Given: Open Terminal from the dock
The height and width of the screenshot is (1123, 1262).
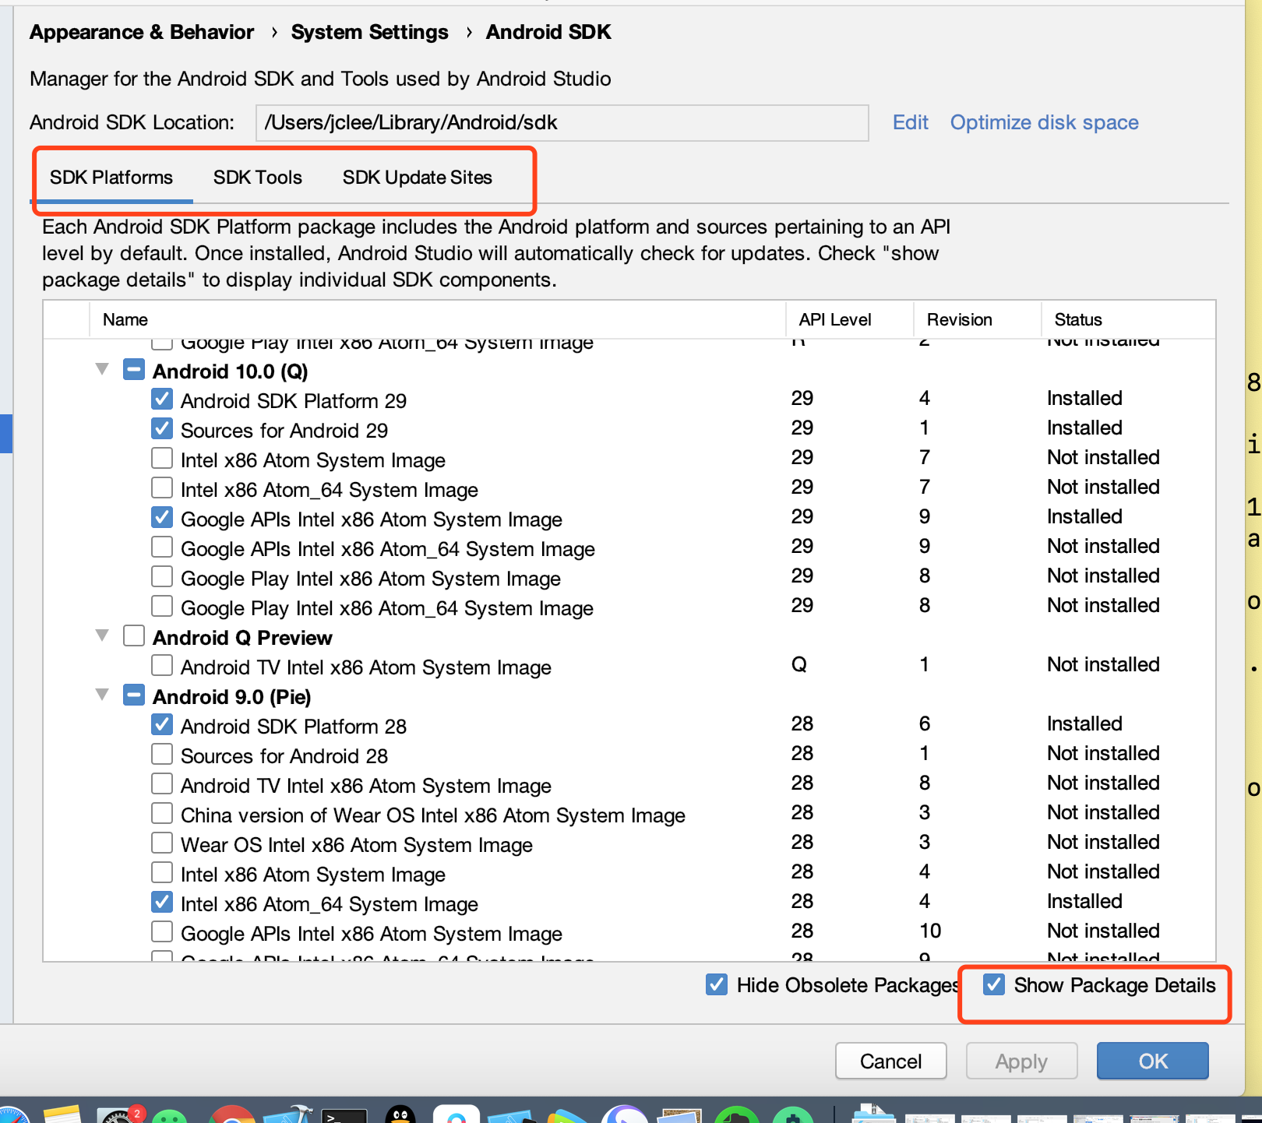Looking at the screenshot, I should (x=344, y=1115).
